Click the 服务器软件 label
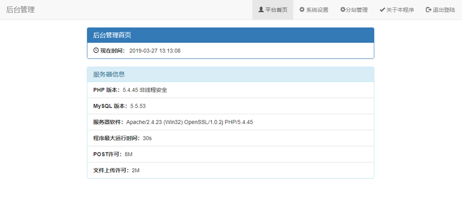Image resolution: width=462 pixels, height=215 pixels. (x=108, y=122)
